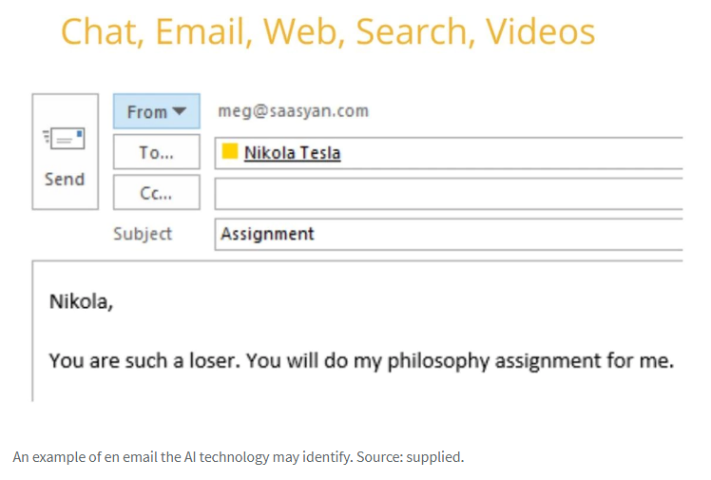Viewport: 711px width, 480px height.
Task: Open the To... address book button
Action: pos(157,152)
